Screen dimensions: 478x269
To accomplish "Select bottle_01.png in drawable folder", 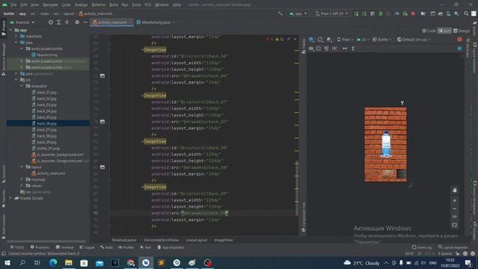I will (48, 149).
